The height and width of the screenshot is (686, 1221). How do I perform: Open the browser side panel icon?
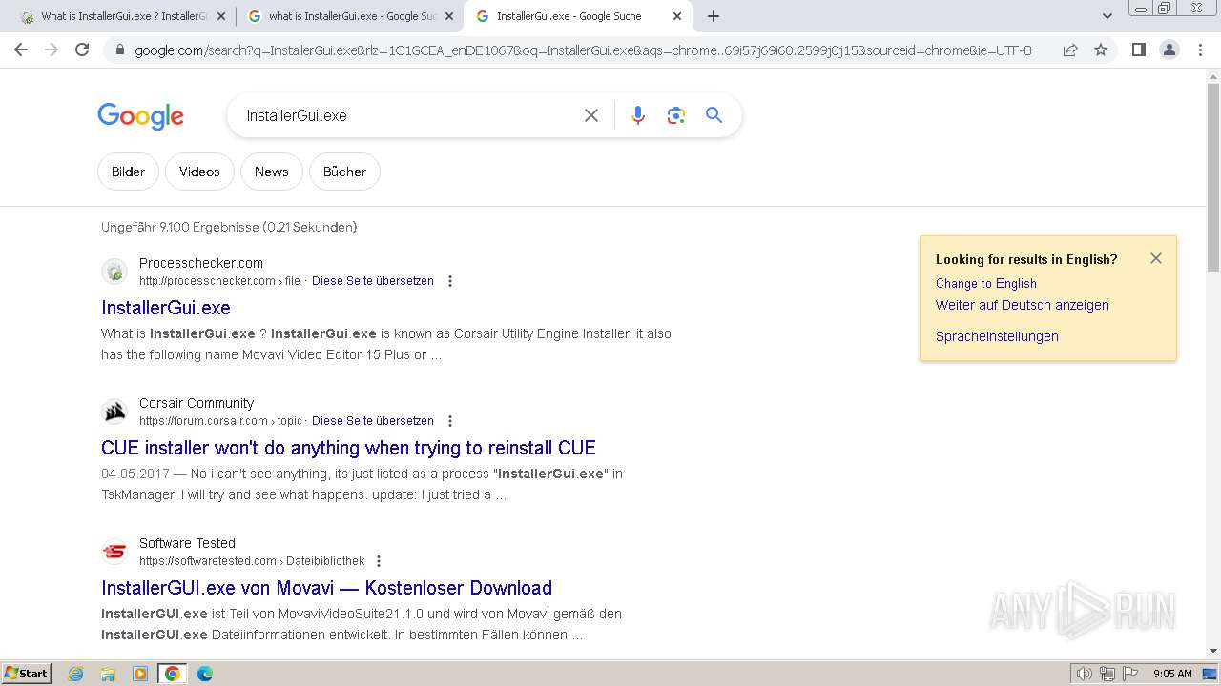click(x=1138, y=50)
